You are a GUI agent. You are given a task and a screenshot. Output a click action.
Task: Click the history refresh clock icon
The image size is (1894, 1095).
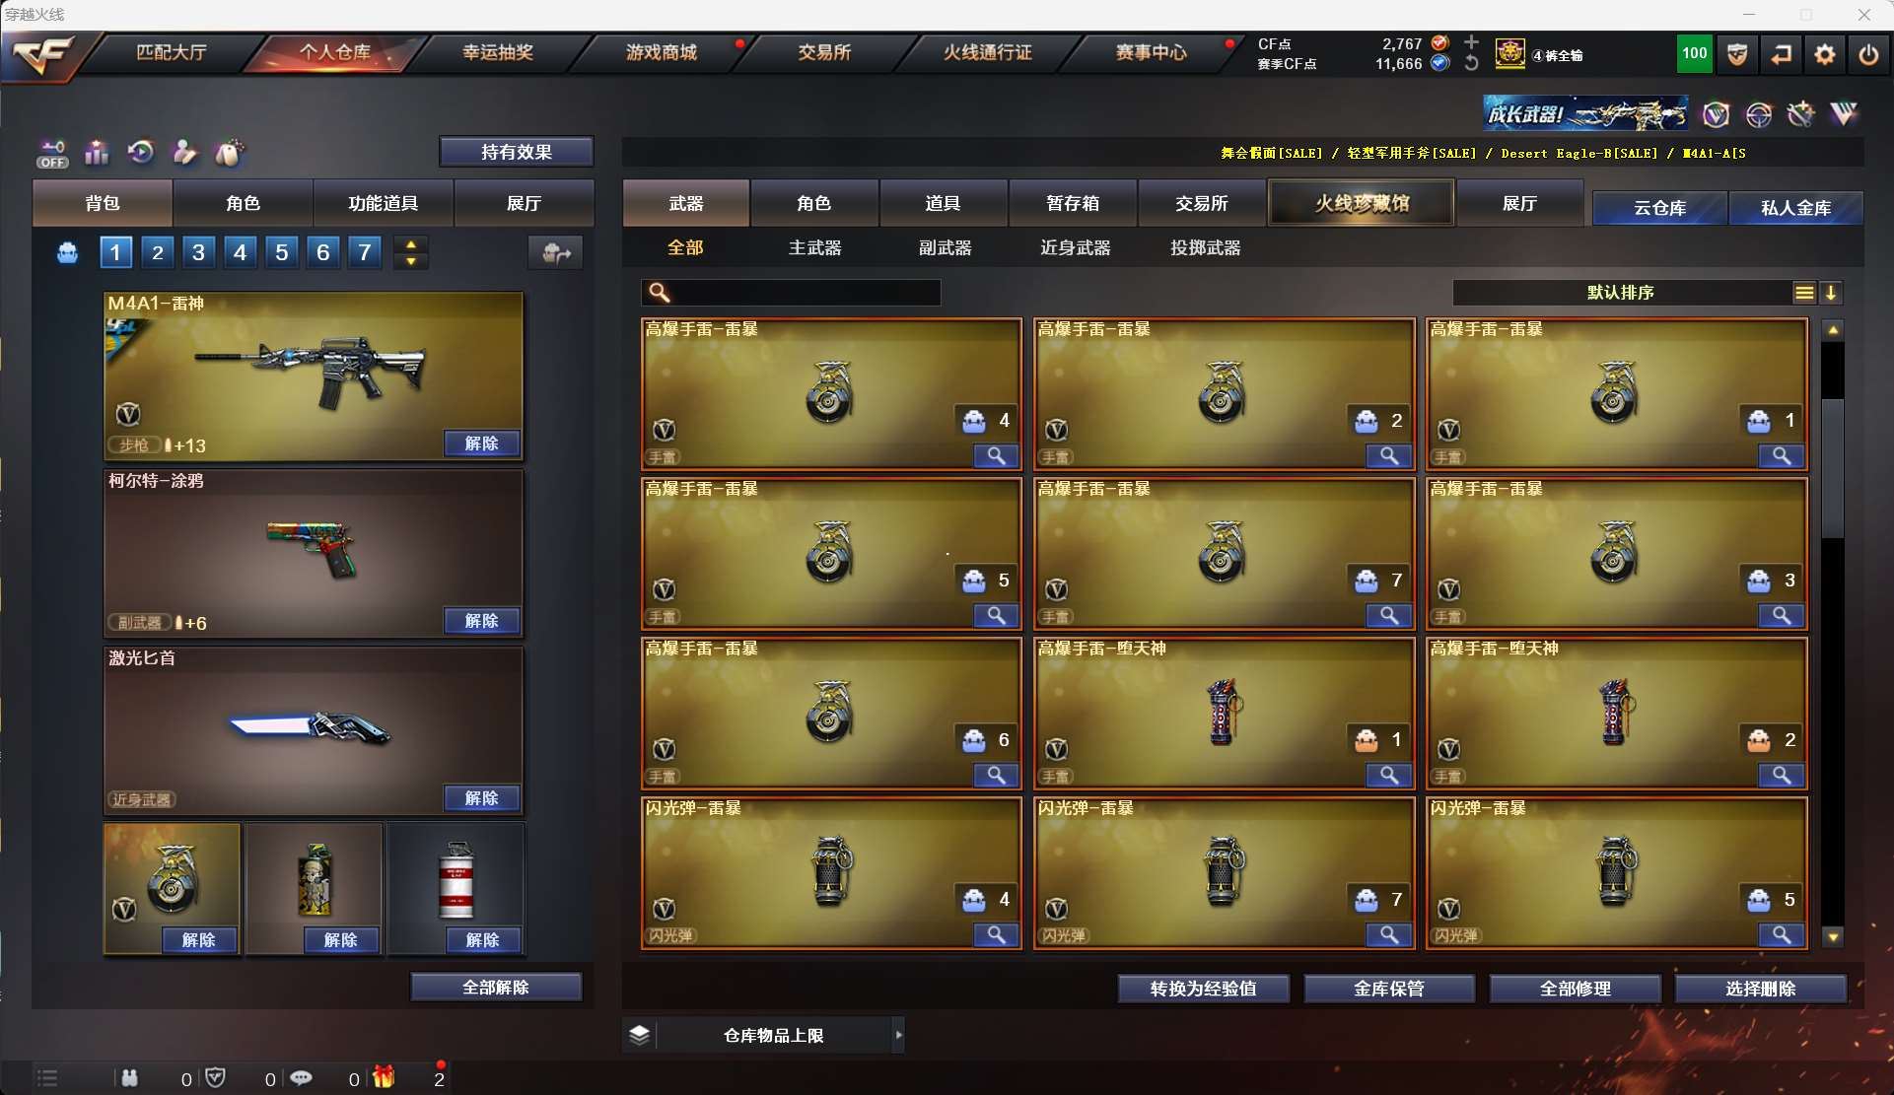[141, 153]
